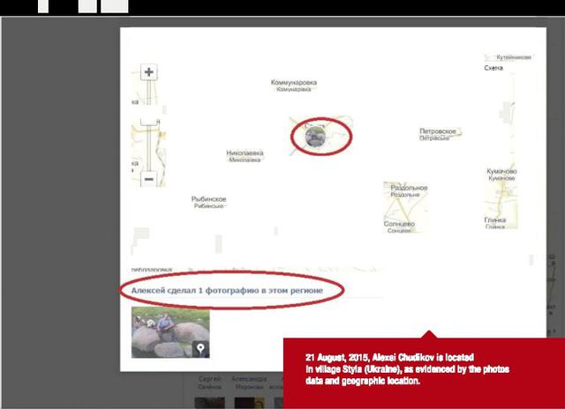Click the circular photo marker on map
The width and height of the screenshot is (565, 409).
pyautogui.click(x=314, y=137)
